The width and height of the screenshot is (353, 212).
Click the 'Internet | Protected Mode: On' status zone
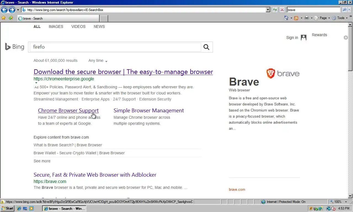pos(294,202)
